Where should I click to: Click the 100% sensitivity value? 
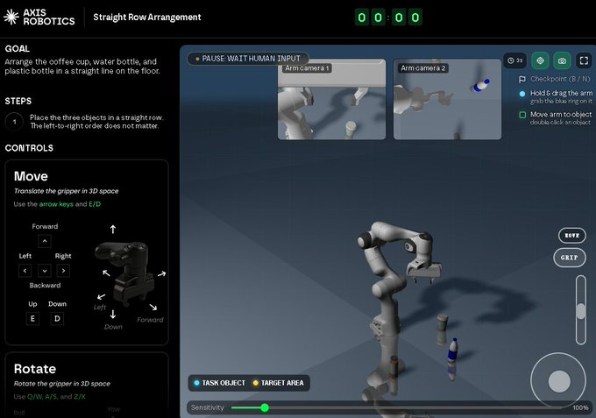580,407
